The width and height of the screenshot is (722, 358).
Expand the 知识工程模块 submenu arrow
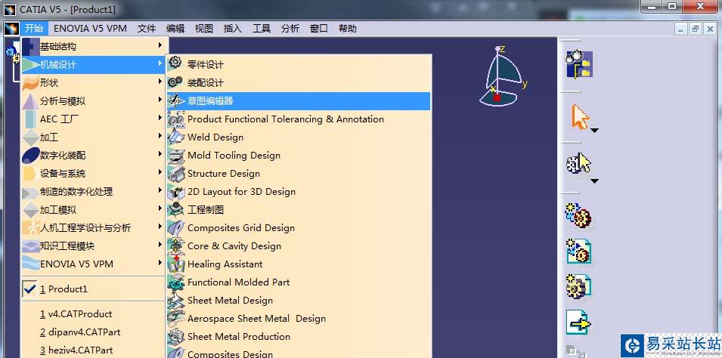click(x=160, y=245)
